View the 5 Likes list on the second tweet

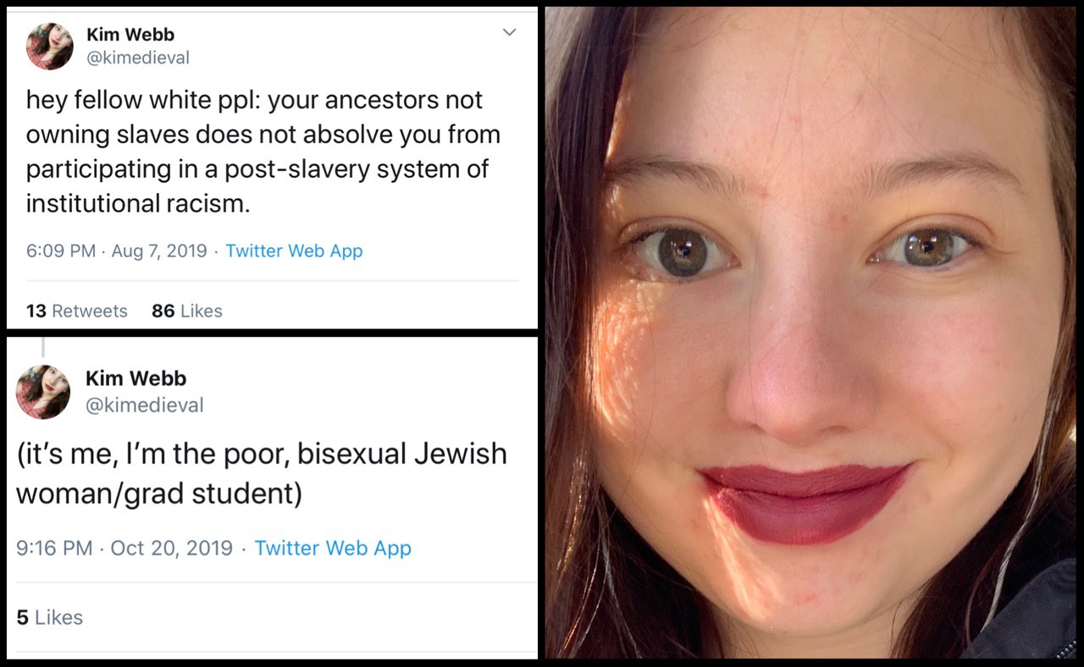coord(50,617)
